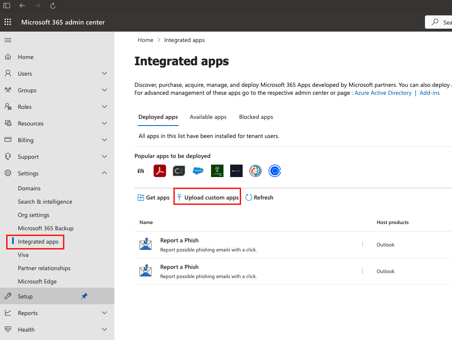Click the Home breadcrumb link
The height and width of the screenshot is (340, 452).
(145, 40)
